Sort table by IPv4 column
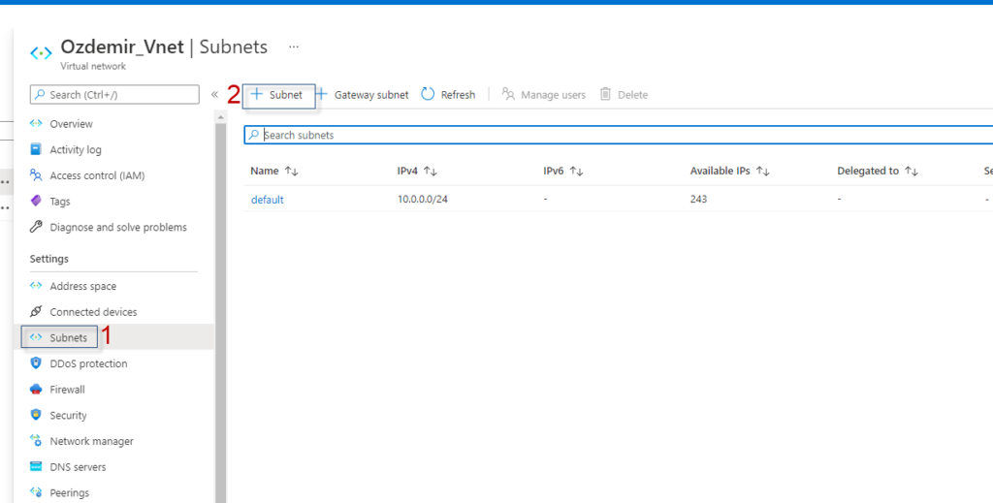Image resolution: width=993 pixels, height=503 pixels. (417, 171)
